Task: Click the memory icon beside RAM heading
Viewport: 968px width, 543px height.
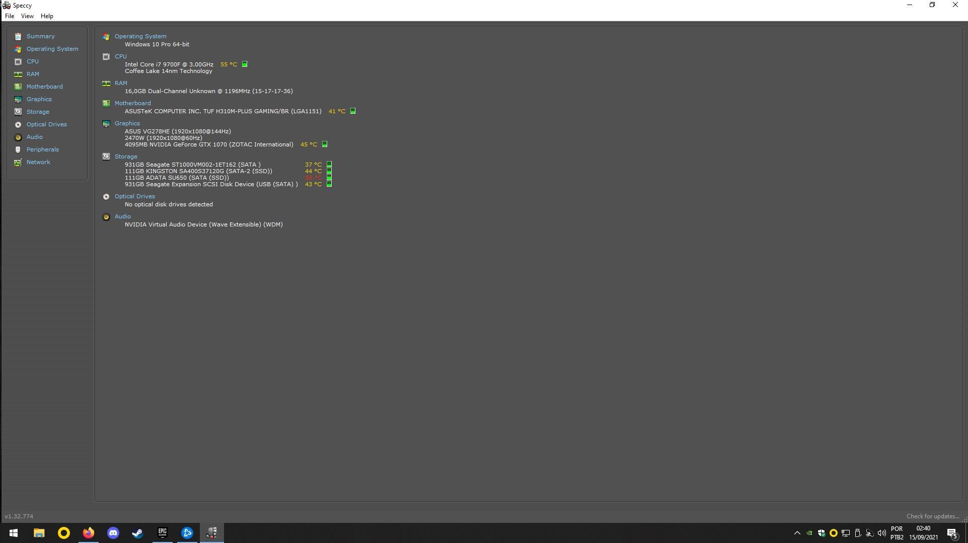Action: pos(106,83)
